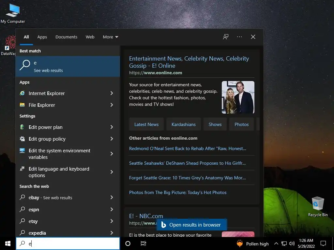Click the ebay web suggestion magnifier icon
Screen dimensions: 334x250
(x=22, y=197)
